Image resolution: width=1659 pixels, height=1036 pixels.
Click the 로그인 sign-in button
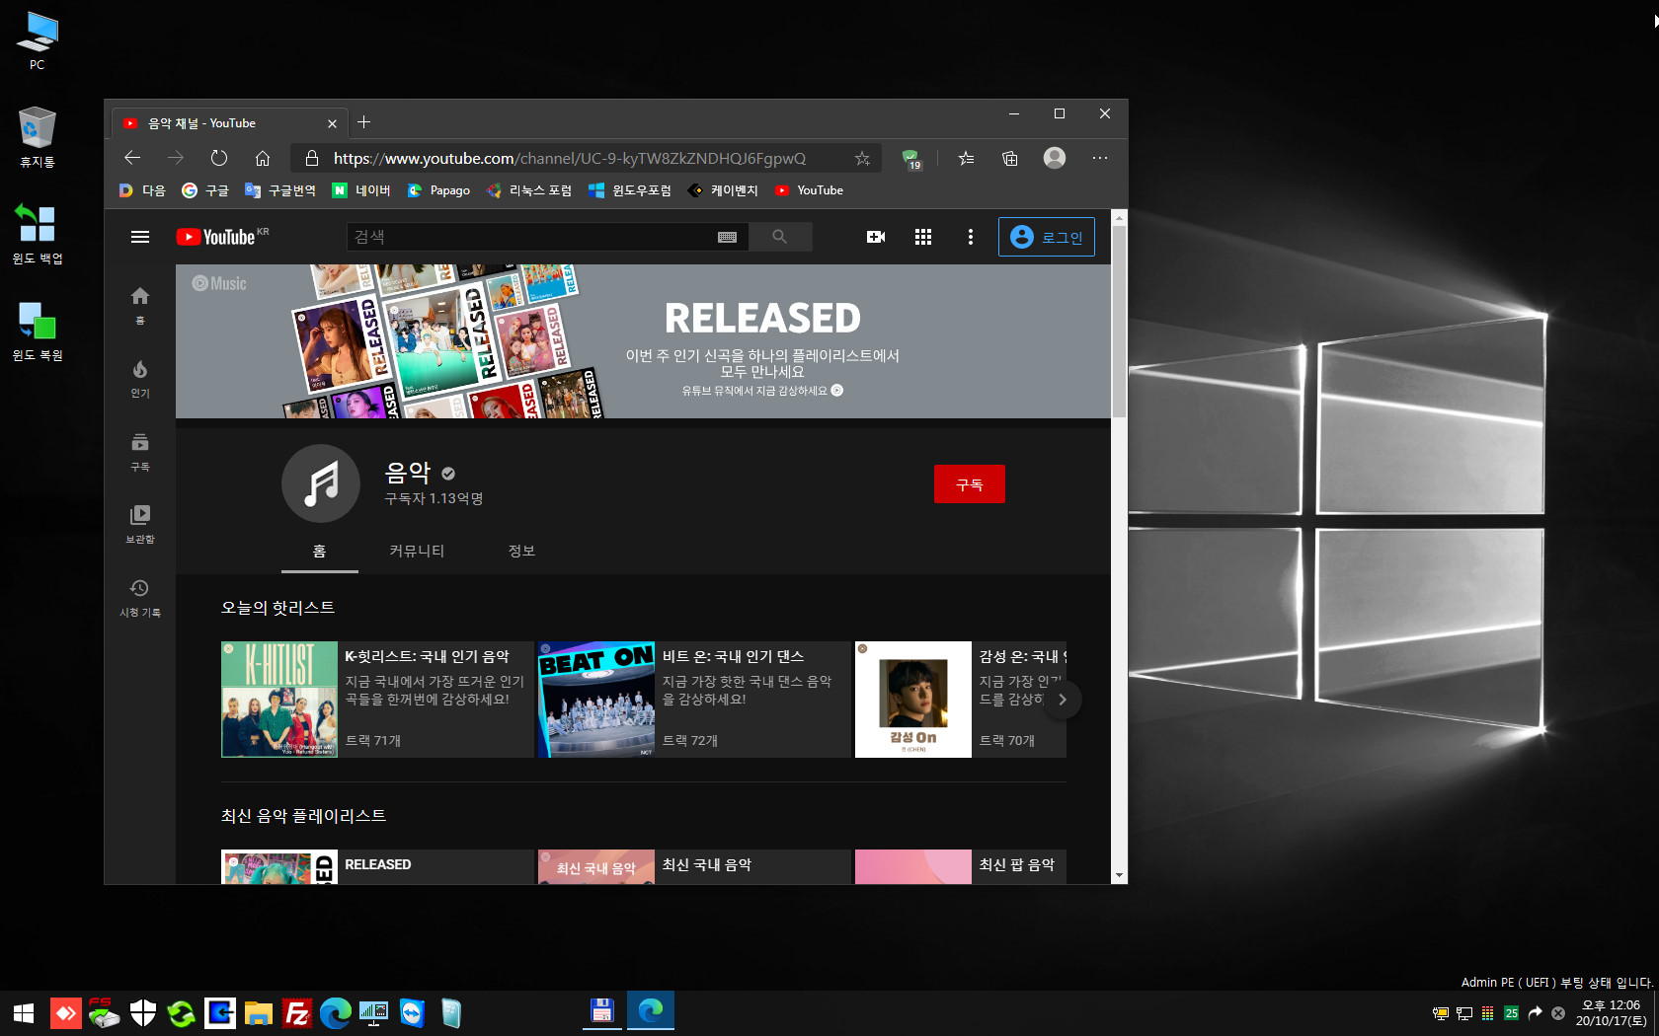[x=1047, y=237]
